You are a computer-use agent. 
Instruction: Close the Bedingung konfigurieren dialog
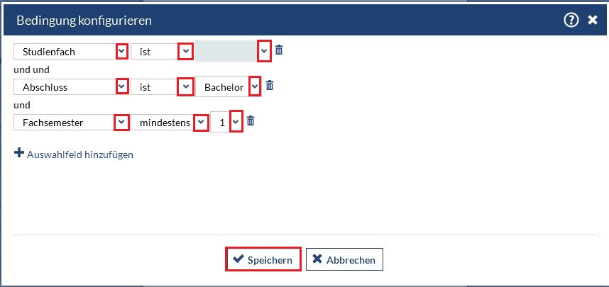coord(593,21)
